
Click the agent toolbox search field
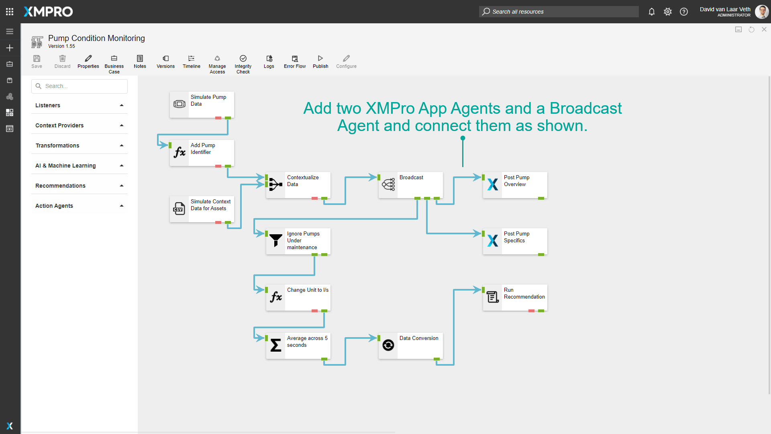[x=80, y=86]
